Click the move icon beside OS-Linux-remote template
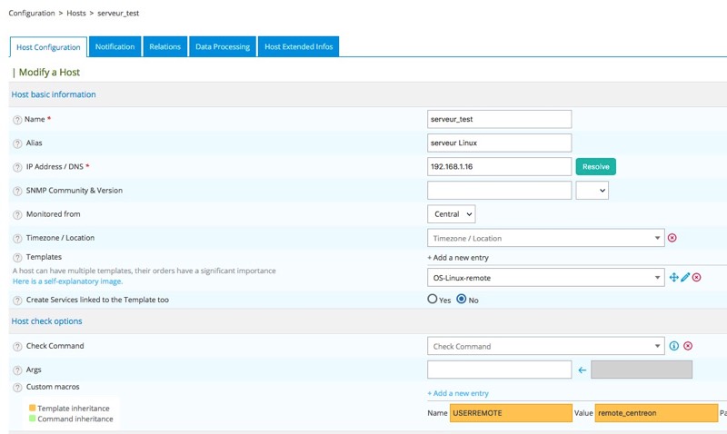The width and height of the screenshot is (727, 434). tap(674, 277)
